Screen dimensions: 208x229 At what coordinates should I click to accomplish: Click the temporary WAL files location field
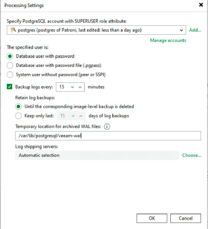pos(108,136)
